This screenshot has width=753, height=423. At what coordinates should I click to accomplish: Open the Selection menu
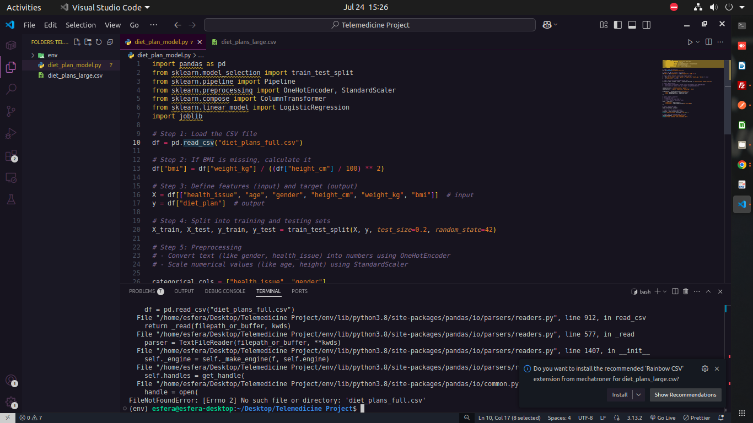(80, 25)
